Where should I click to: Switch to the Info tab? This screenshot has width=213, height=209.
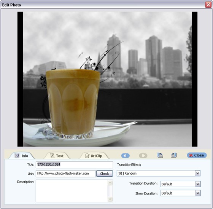21,156
